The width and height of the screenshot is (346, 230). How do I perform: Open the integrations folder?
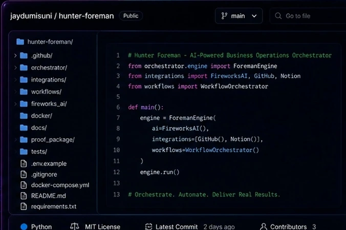pyautogui.click(x=49, y=79)
